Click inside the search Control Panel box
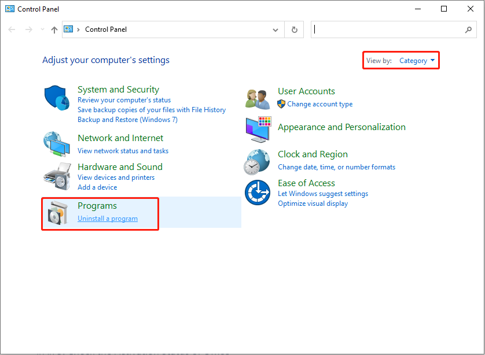Image resolution: width=485 pixels, height=355 pixels. click(388, 29)
